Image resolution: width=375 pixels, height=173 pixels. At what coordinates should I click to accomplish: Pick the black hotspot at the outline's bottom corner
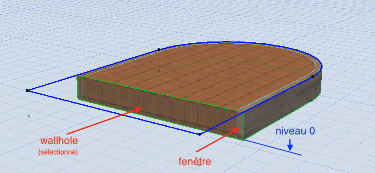click(200, 134)
